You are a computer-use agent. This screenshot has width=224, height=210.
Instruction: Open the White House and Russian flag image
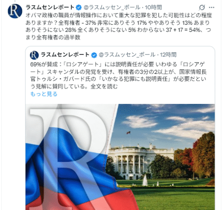click(x=120, y=157)
